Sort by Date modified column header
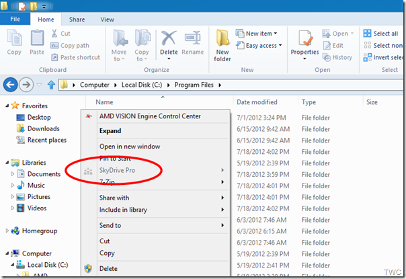Image resolution: width=406 pixels, height=279 pixels. 266,102
